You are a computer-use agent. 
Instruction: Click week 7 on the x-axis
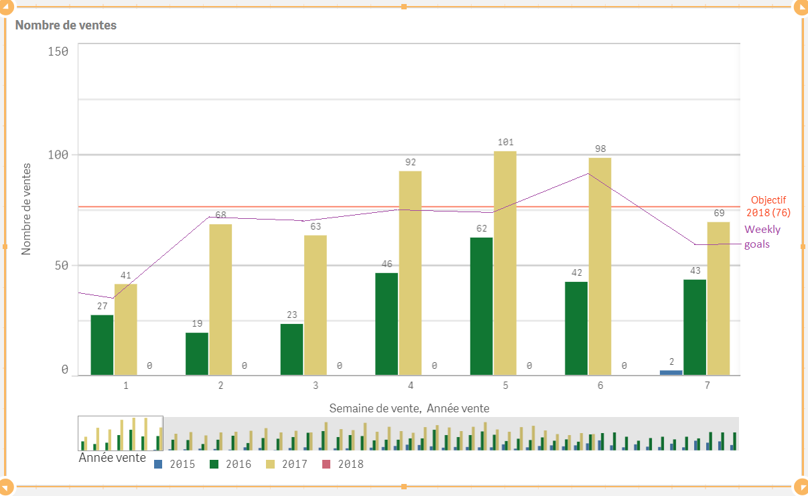click(707, 386)
